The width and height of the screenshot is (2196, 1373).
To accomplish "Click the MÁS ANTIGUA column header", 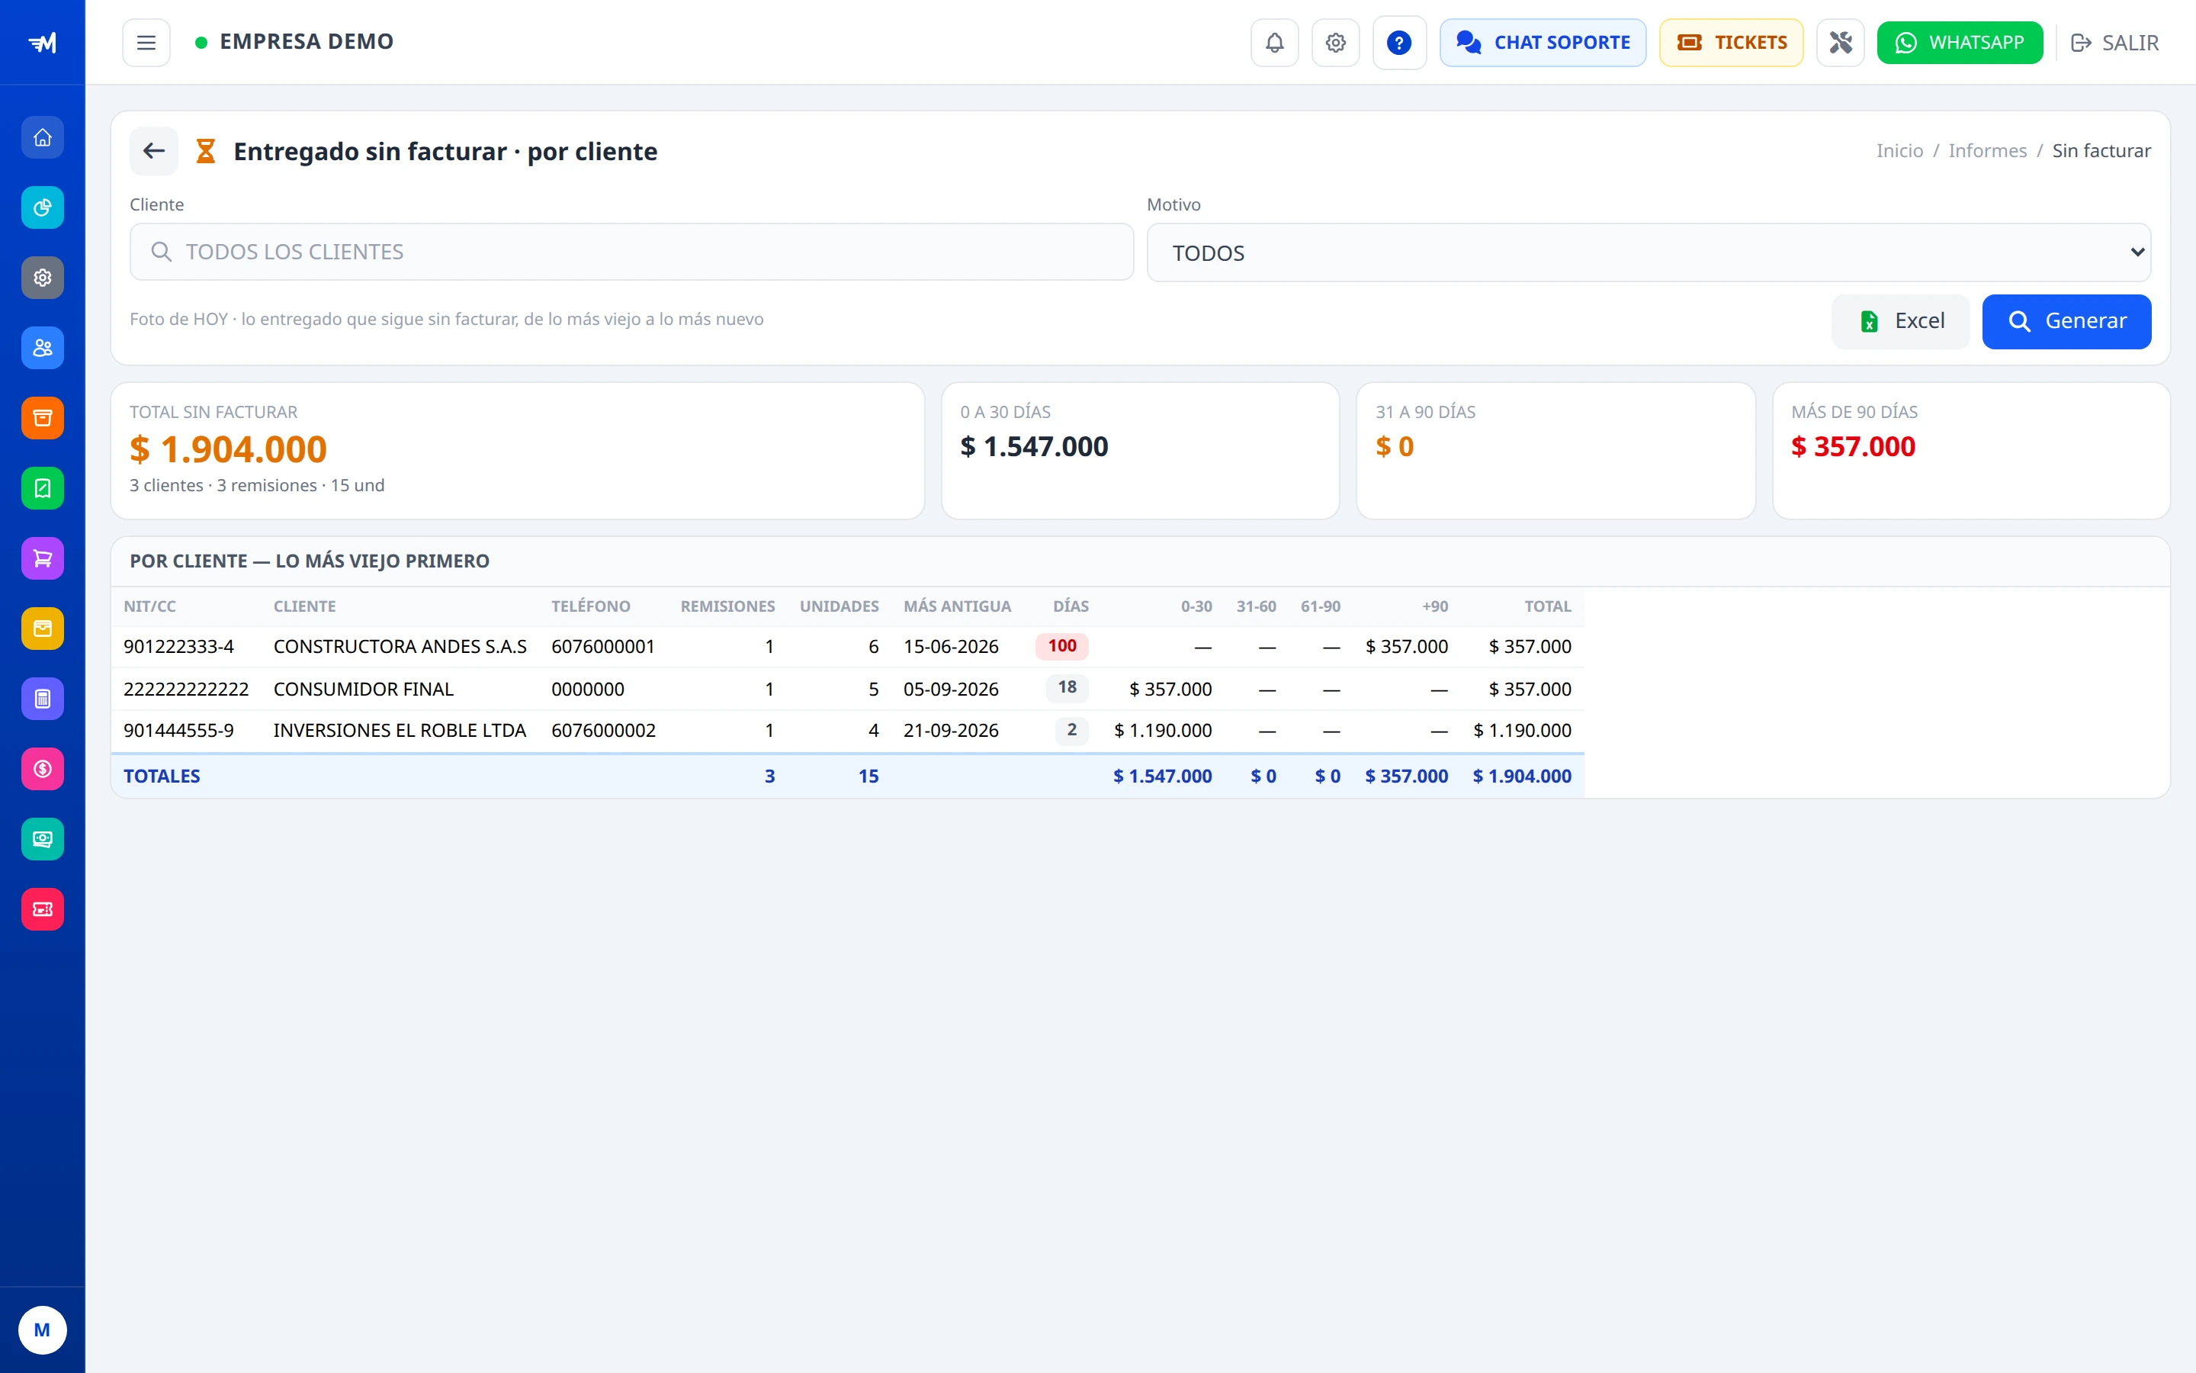I will 956,606.
